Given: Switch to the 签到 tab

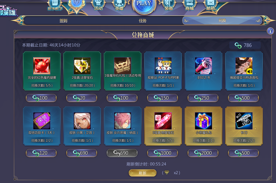Looking at the screenshot, I should 63,20.
